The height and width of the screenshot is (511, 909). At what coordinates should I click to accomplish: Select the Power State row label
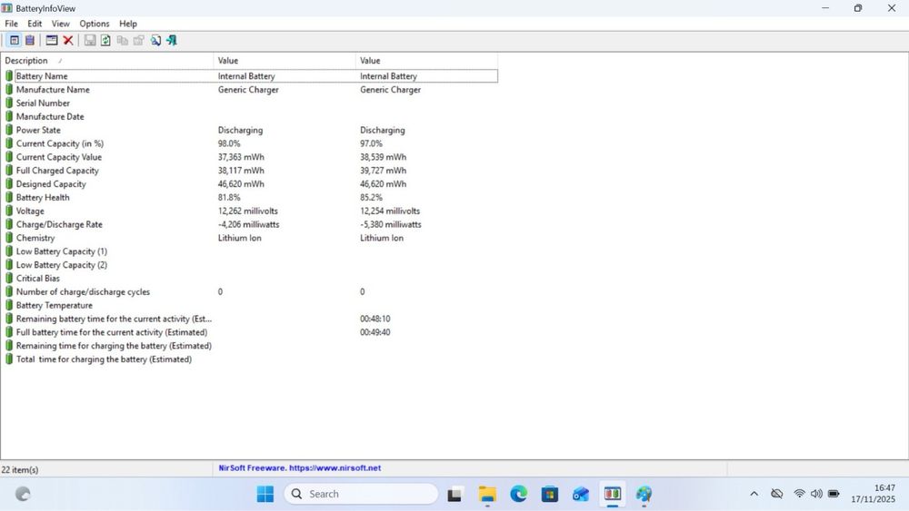[x=38, y=130]
